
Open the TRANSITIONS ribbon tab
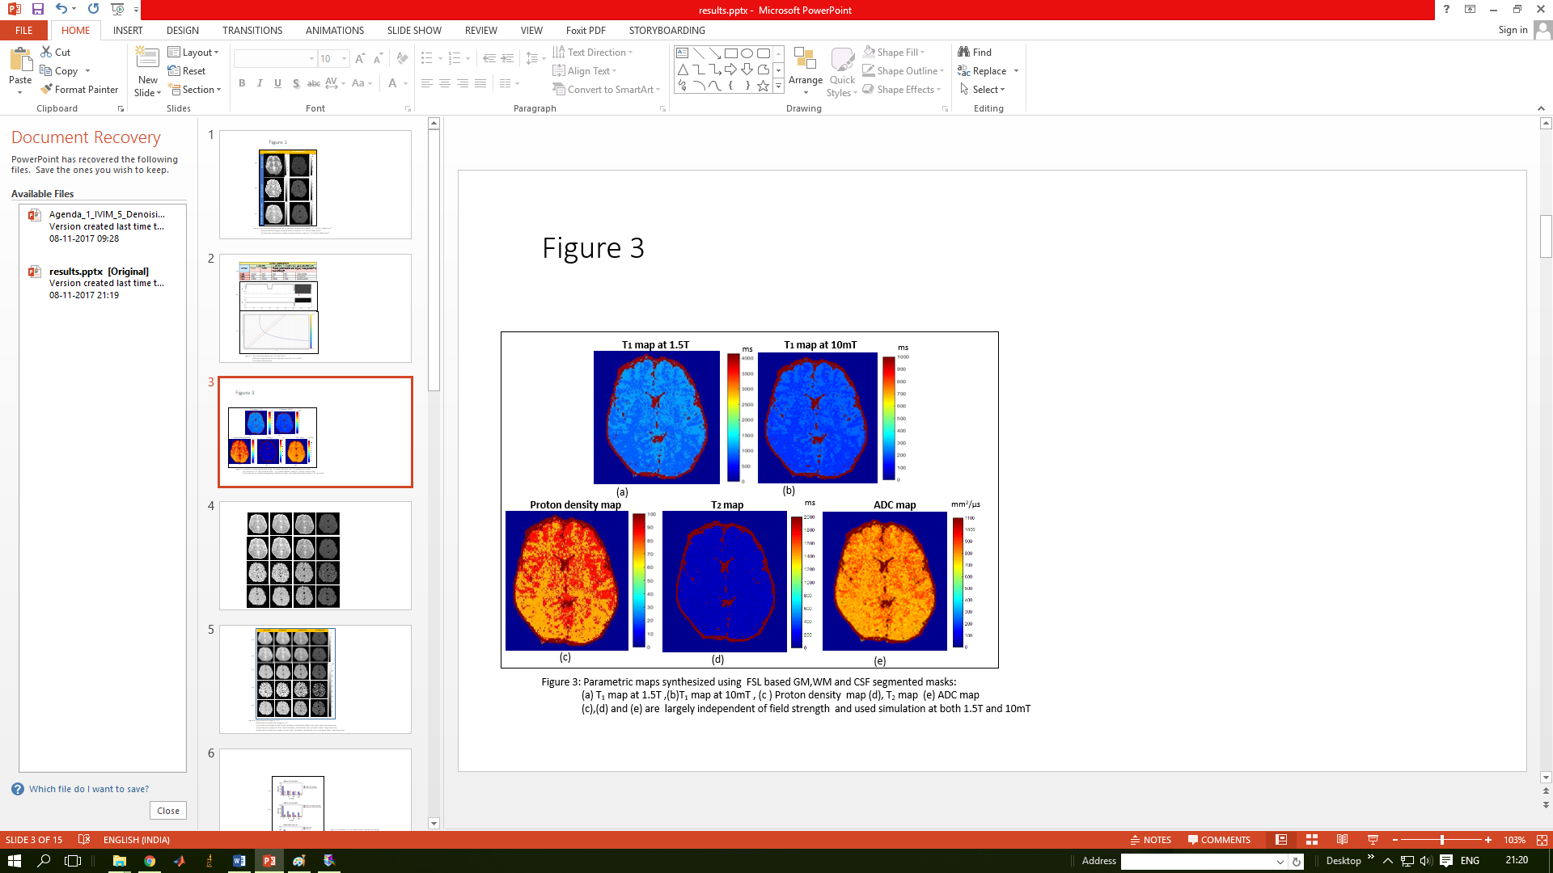(x=252, y=30)
